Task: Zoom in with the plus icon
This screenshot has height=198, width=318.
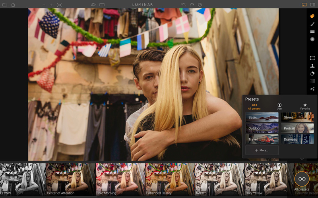Action: click(51, 5)
